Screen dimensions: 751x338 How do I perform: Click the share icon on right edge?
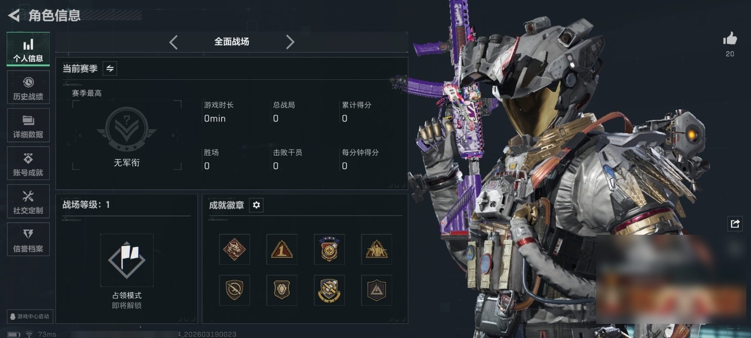tap(735, 223)
